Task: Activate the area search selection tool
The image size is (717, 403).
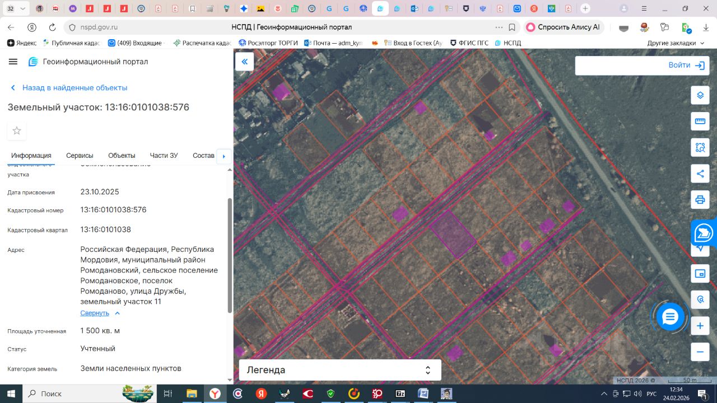Action: (x=700, y=148)
